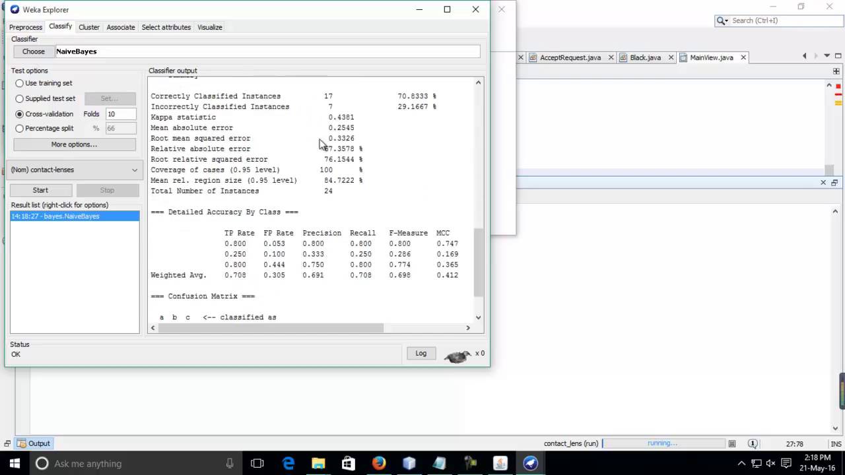Click the Start button in Weka
The width and height of the screenshot is (845, 475).
pos(40,190)
